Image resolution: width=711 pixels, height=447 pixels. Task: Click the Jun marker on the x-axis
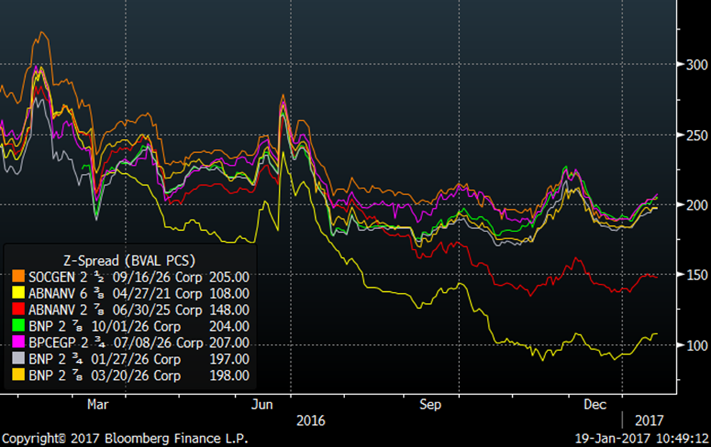(262, 403)
